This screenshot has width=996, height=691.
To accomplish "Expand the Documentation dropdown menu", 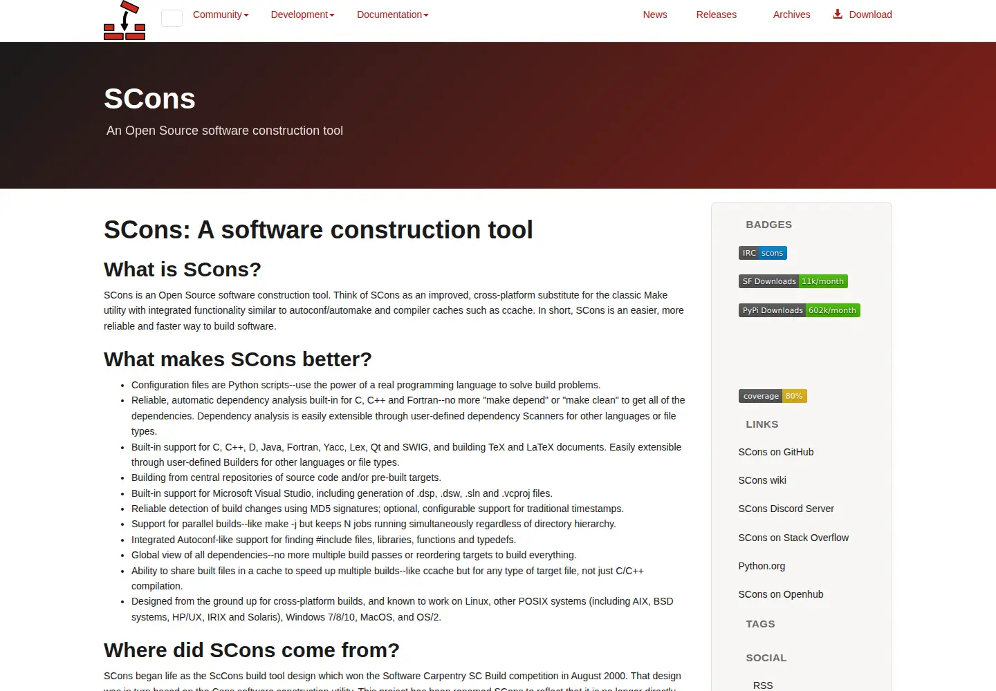I will pyautogui.click(x=393, y=15).
